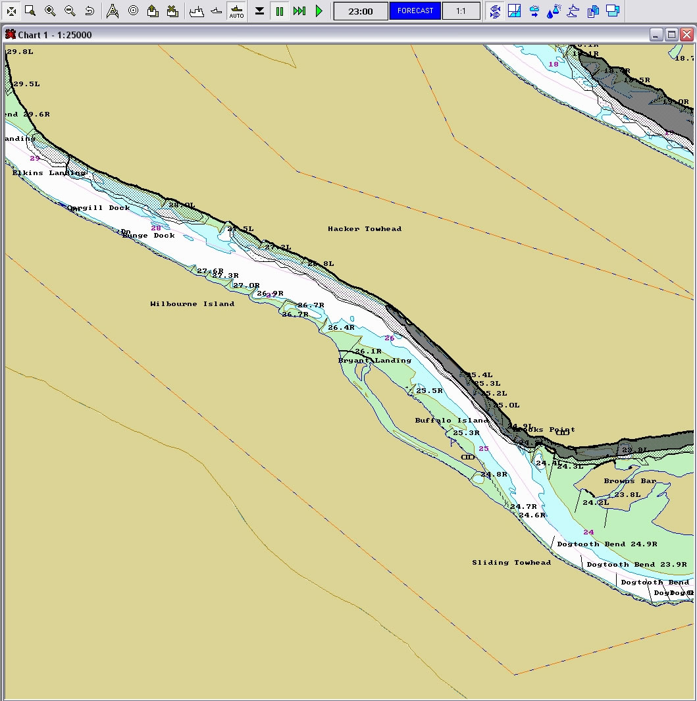Viewport: 697px width, 701px height.
Task: Click the chemical flask spill icon
Action: (554, 11)
